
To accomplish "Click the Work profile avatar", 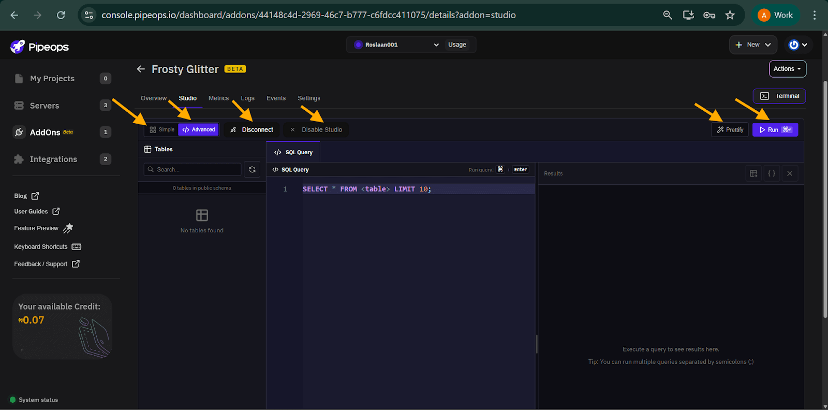I will pos(775,15).
